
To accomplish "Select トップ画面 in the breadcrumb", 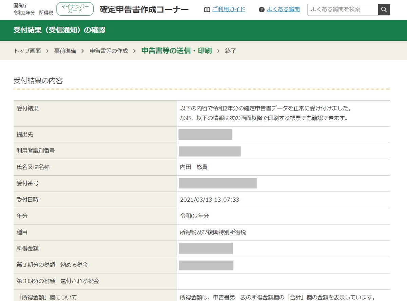I will click(x=27, y=51).
